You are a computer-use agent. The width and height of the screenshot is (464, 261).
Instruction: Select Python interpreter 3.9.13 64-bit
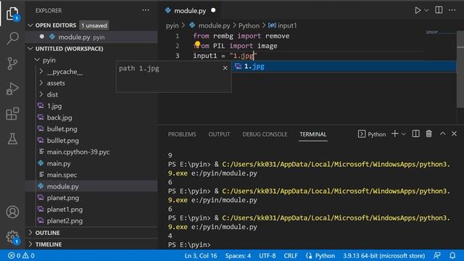384,256
